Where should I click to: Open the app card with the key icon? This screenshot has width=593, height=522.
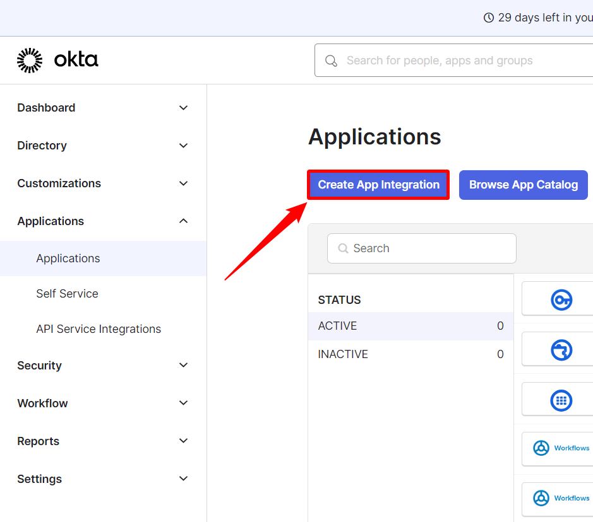tap(560, 299)
